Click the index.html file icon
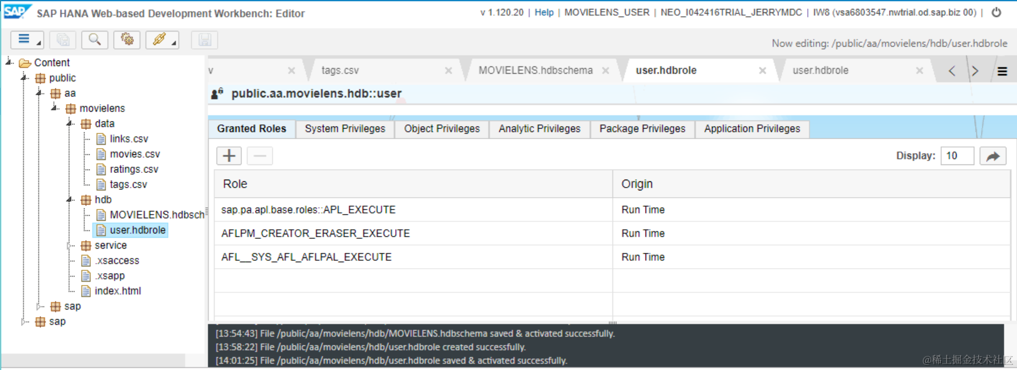Image resolution: width=1017 pixels, height=370 pixels. (x=86, y=291)
